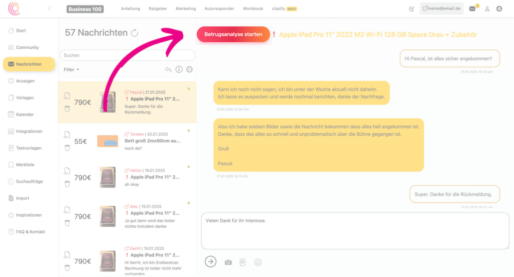Delete Gerrit's message with trash icon
The width and height of the screenshot is (514, 277).
pyautogui.click(x=67, y=268)
